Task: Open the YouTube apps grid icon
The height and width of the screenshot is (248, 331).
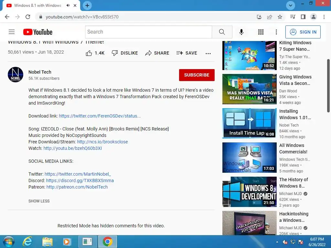Action: point(261,32)
